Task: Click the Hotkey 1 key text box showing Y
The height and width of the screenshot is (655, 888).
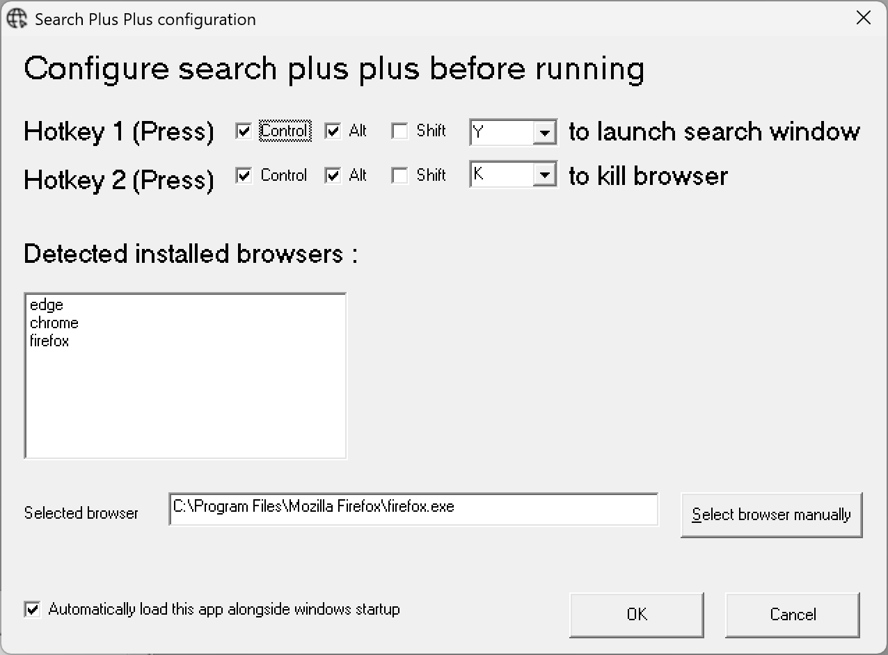Action: point(501,132)
